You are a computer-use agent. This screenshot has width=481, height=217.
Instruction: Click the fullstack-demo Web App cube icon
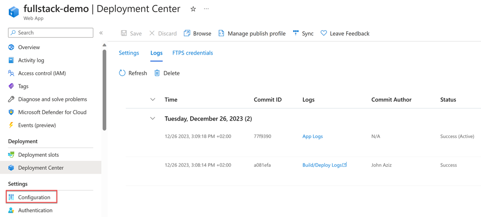click(x=13, y=12)
